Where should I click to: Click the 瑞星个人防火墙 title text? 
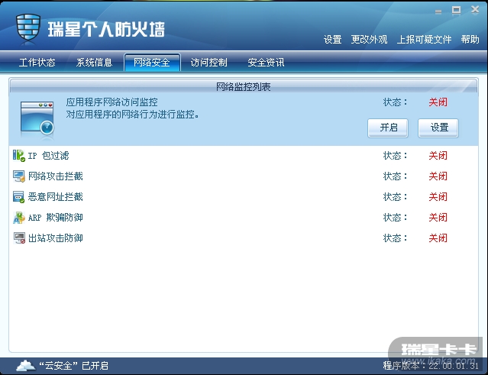point(106,30)
